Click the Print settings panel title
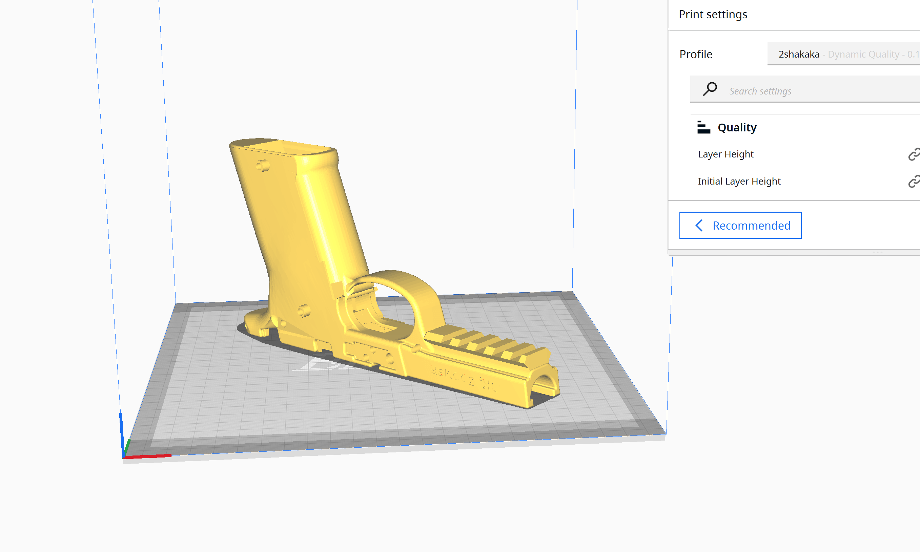The height and width of the screenshot is (552, 920). [x=713, y=15]
